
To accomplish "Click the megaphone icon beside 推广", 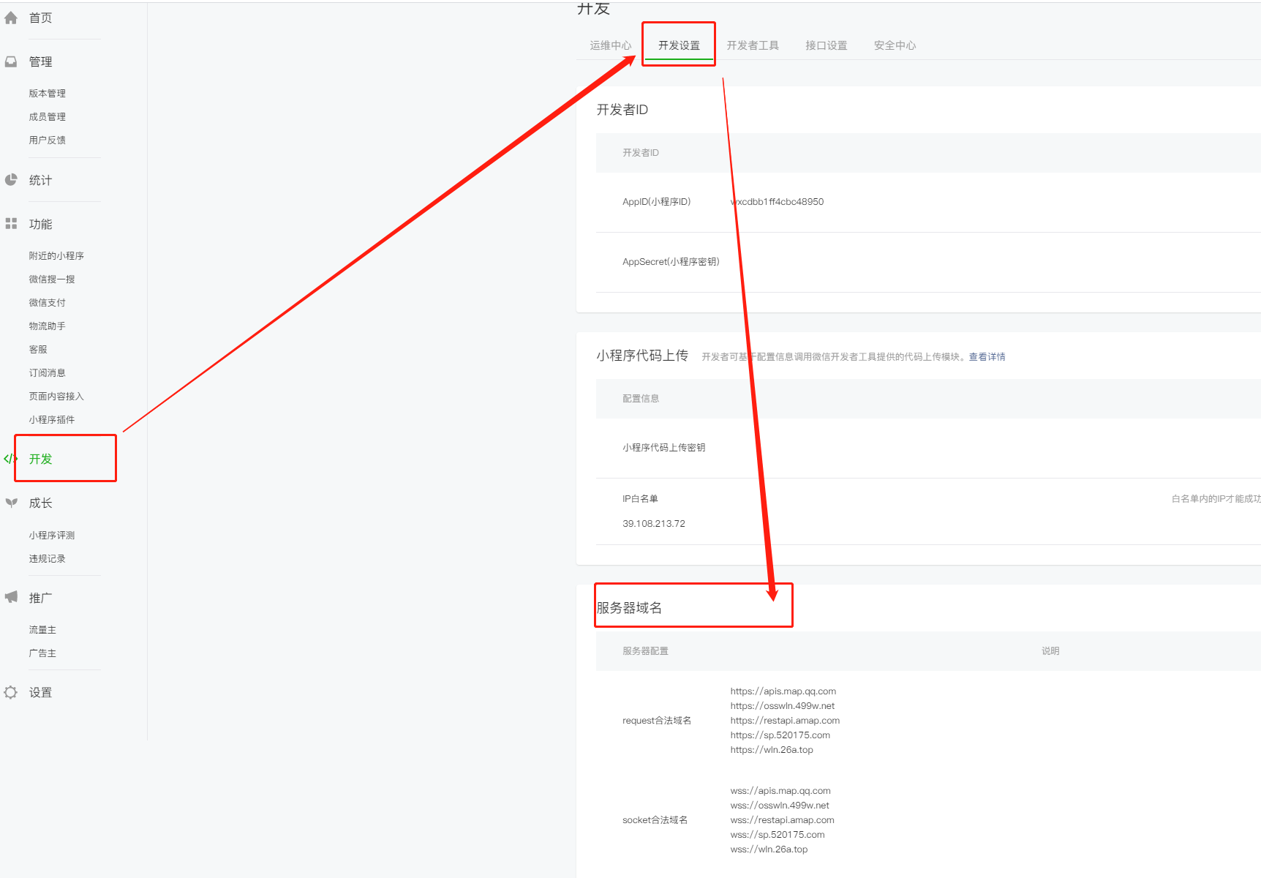I will click(x=11, y=597).
